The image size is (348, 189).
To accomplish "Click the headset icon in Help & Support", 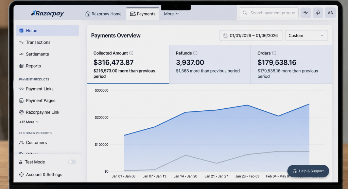I will (295, 171).
